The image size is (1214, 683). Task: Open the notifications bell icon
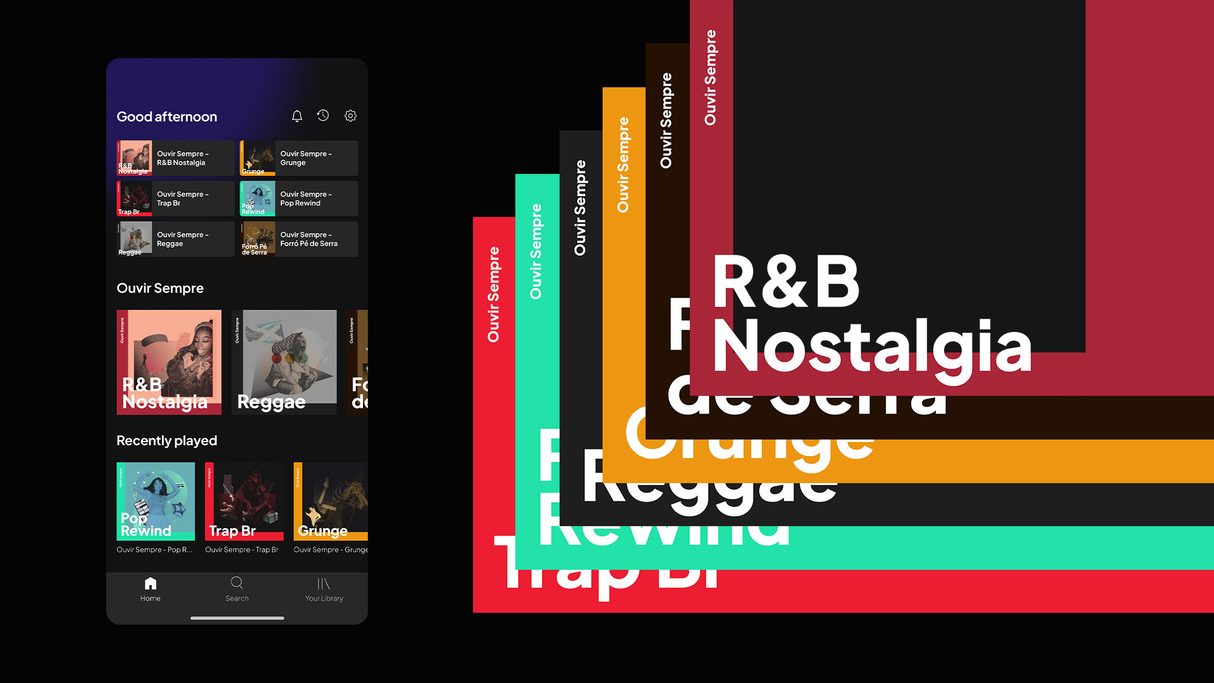297,116
